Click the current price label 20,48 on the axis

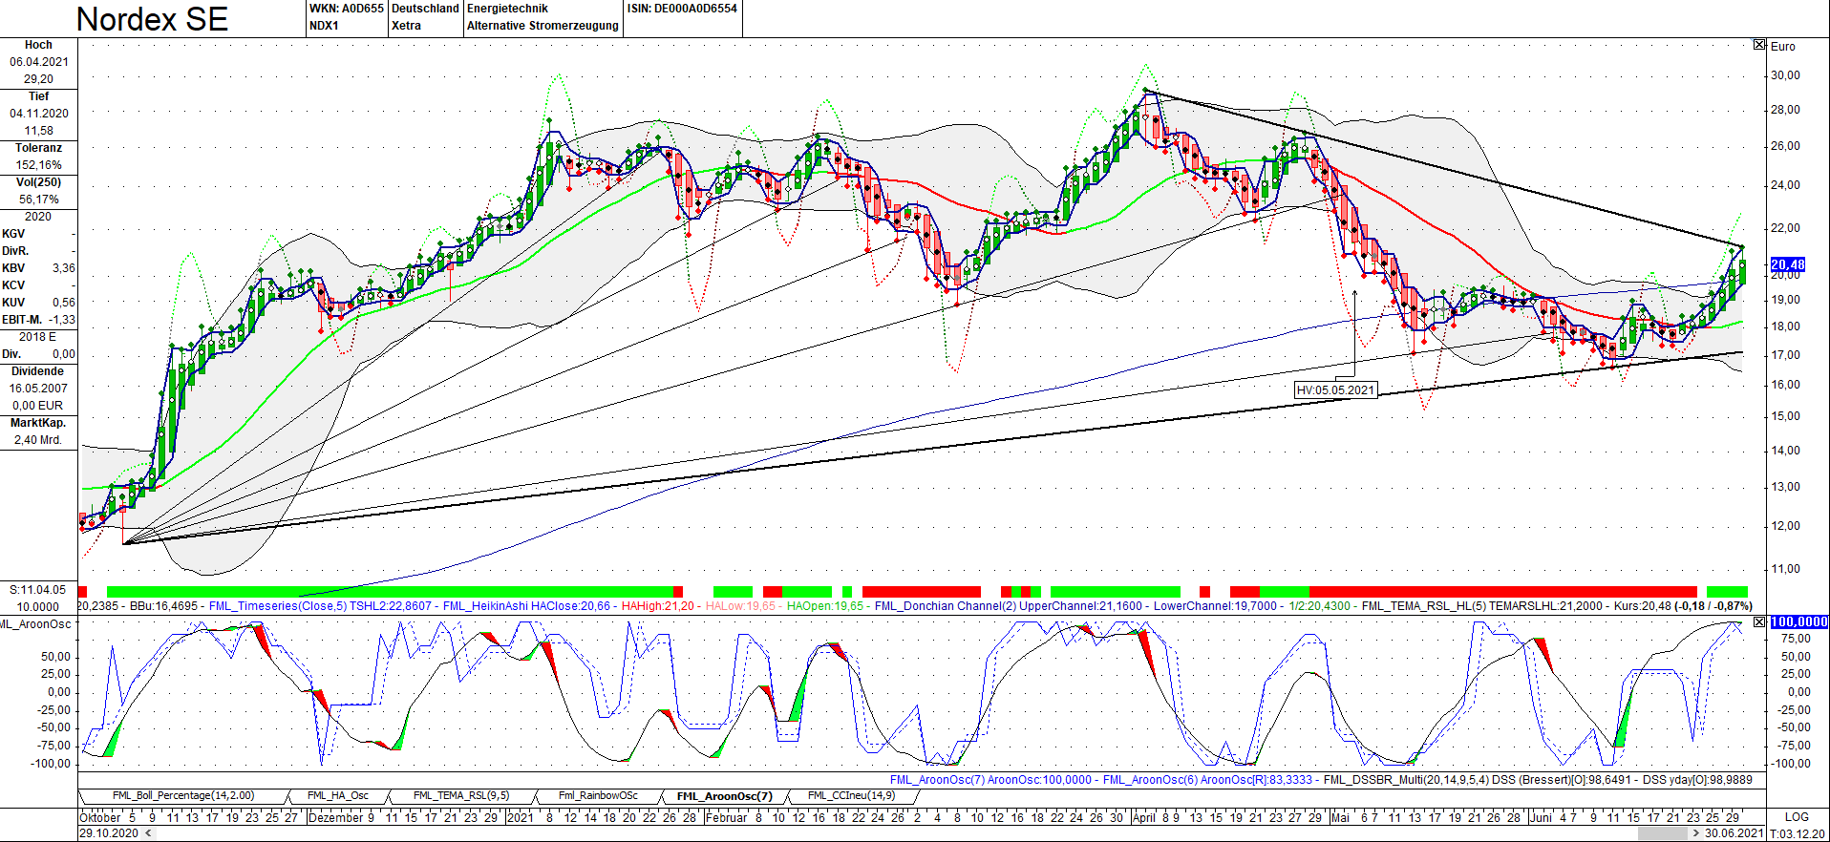pyautogui.click(x=1787, y=264)
